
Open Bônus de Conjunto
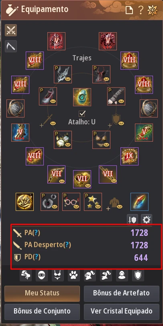[x=42, y=311]
